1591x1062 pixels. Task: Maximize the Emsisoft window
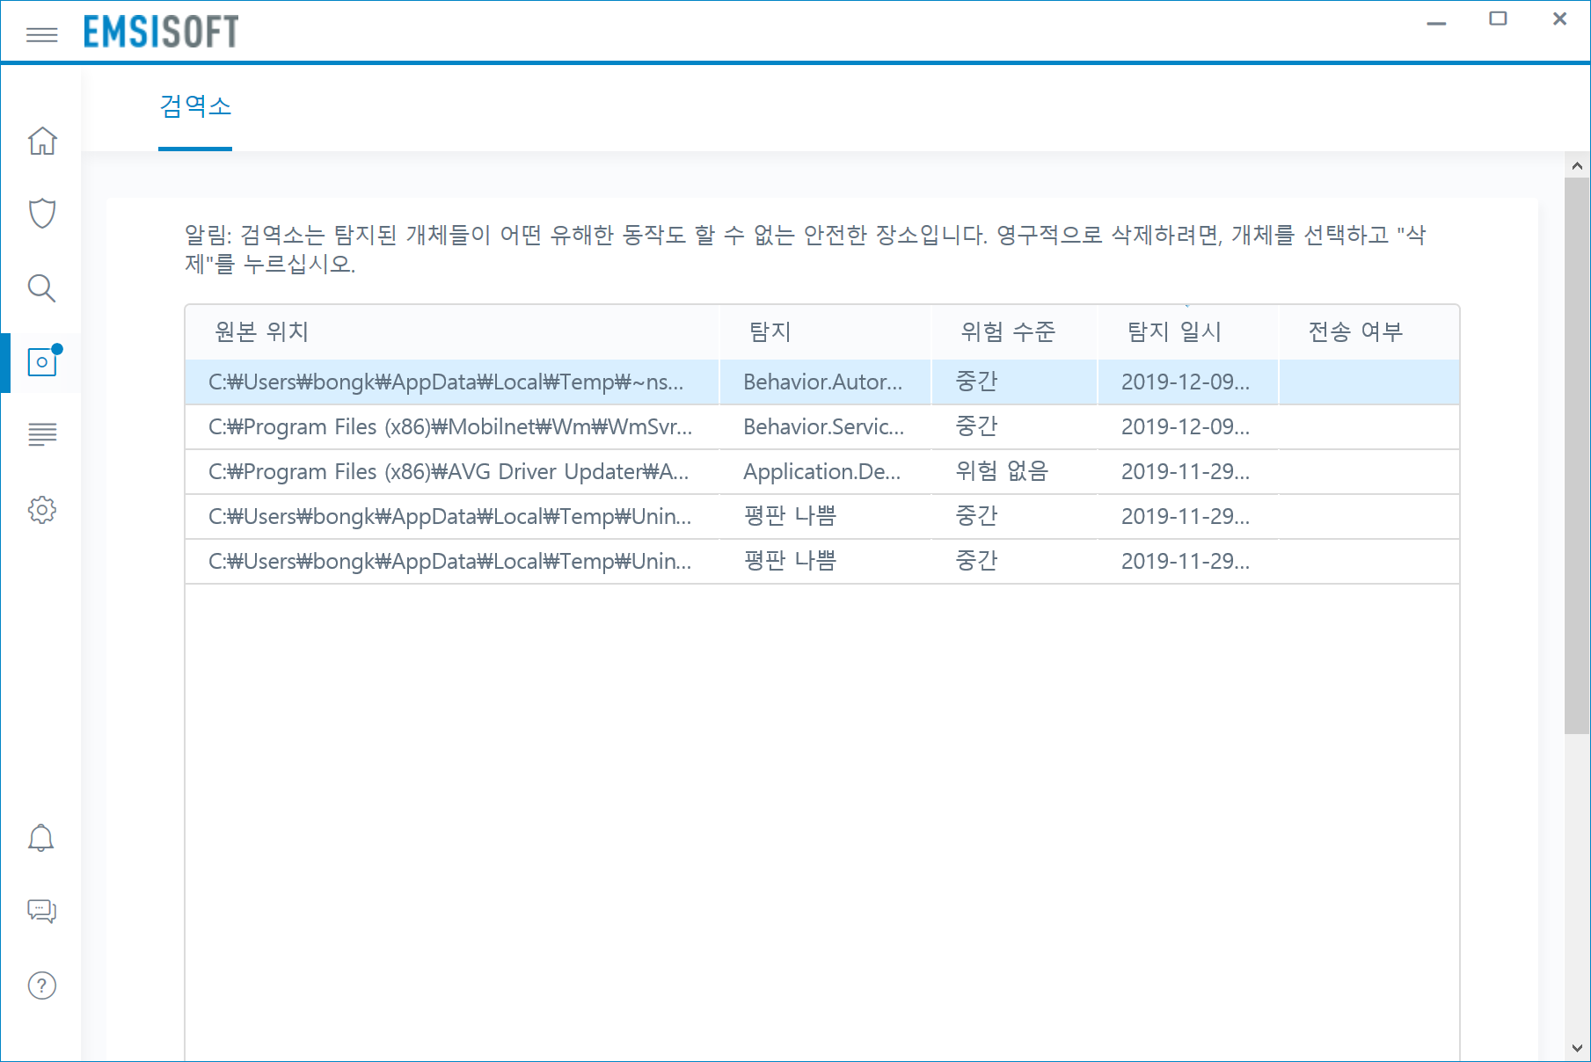(x=1498, y=18)
